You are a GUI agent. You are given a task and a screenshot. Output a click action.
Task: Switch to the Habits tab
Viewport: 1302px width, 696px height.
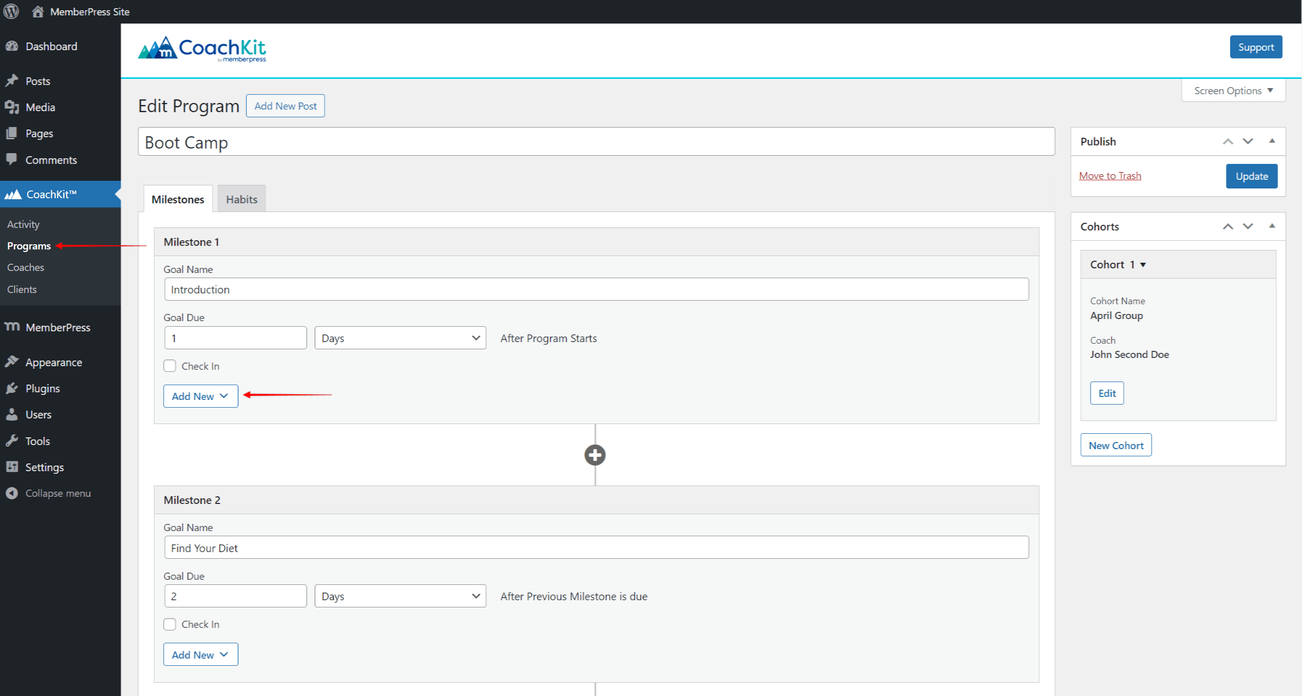[240, 199]
